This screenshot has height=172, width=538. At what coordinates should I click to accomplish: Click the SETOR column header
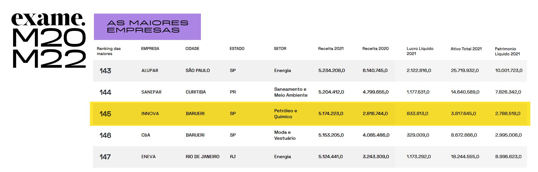point(280,48)
